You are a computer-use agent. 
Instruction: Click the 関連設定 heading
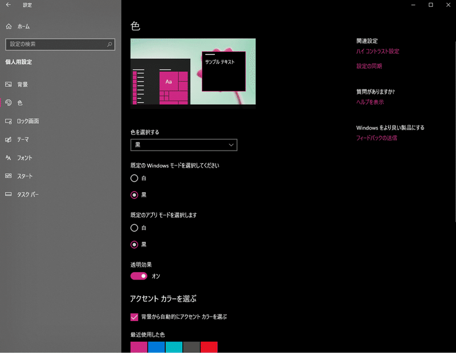[x=367, y=41]
